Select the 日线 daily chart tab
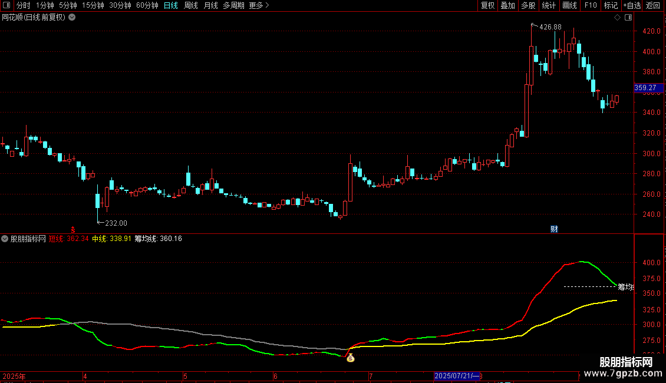Image resolution: width=666 pixels, height=383 pixels. (x=171, y=5)
